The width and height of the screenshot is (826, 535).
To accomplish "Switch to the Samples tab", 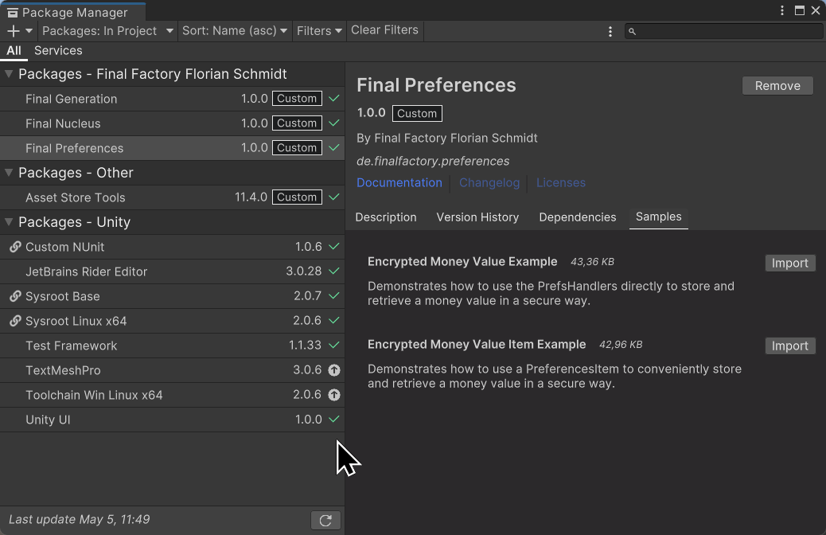I will [658, 217].
